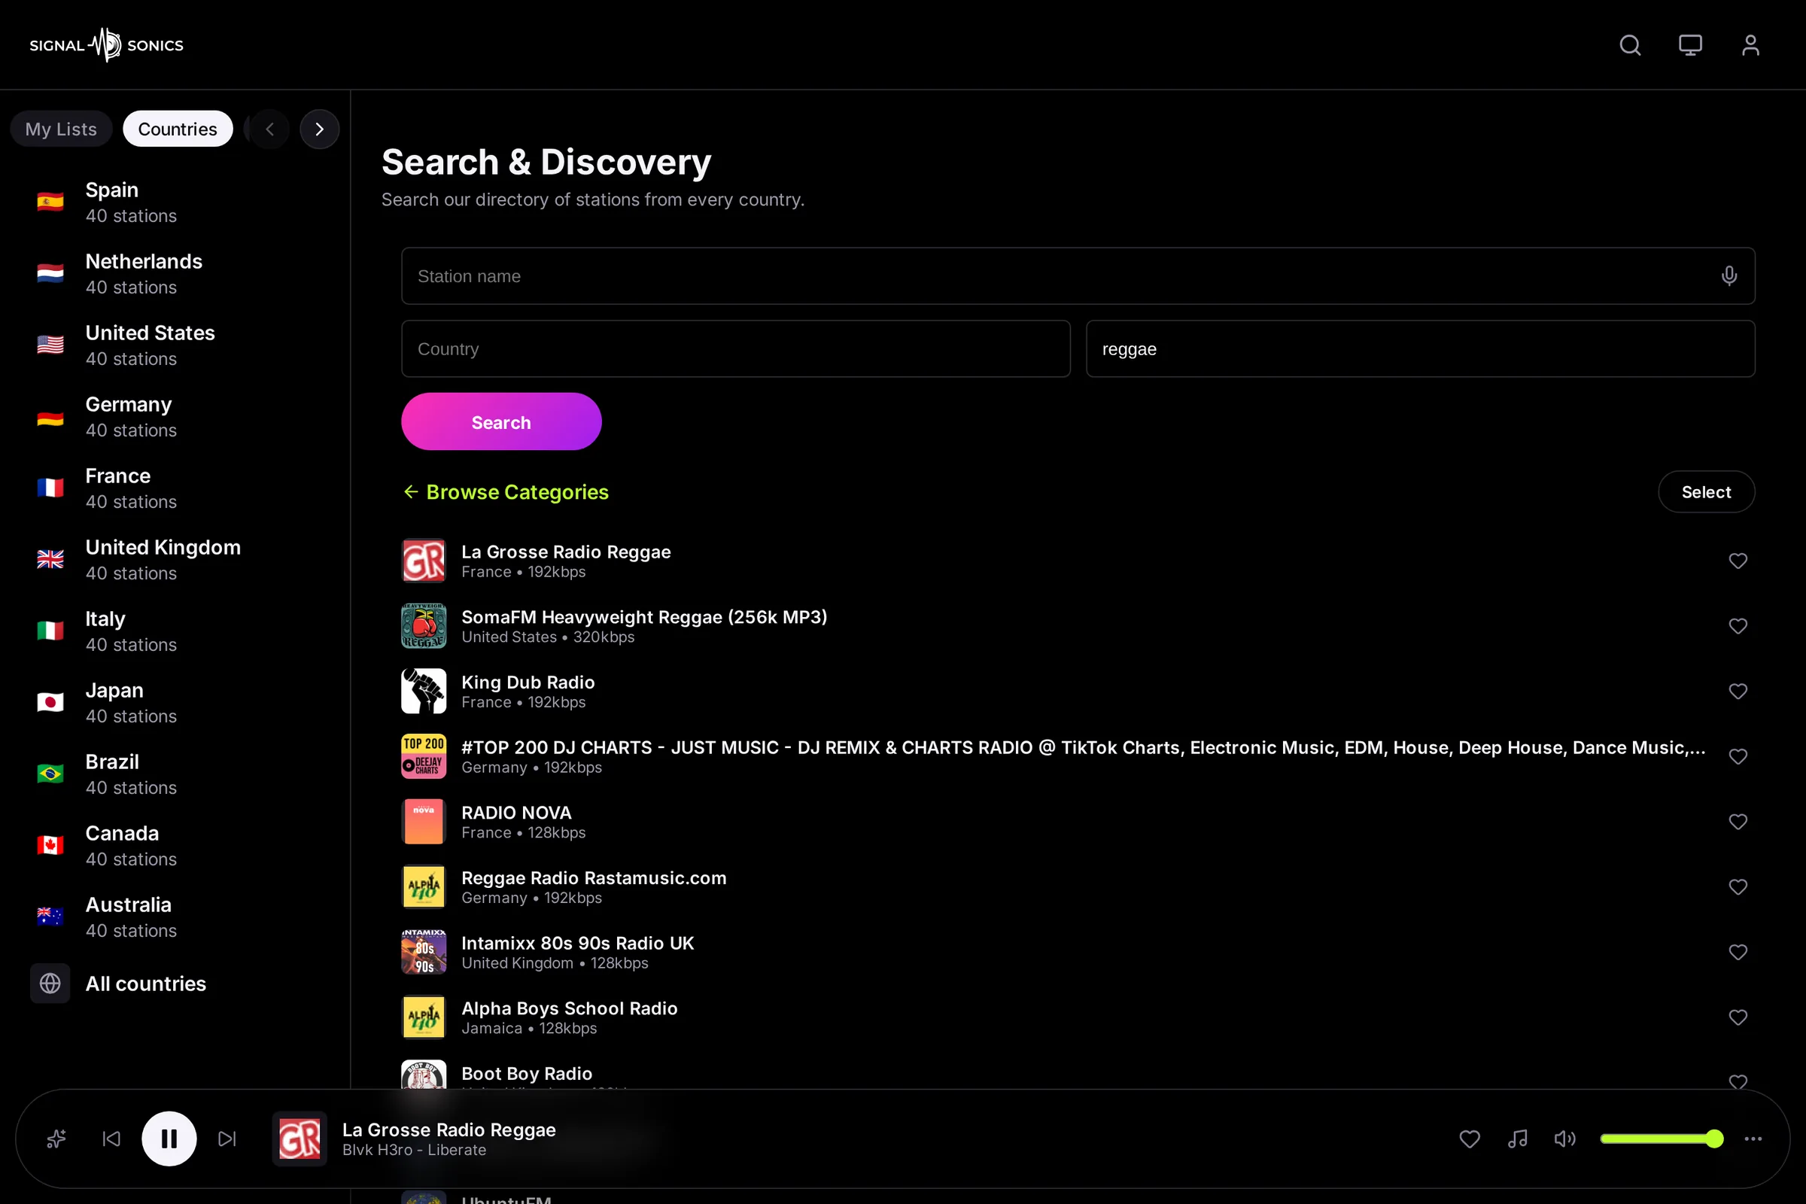Image resolution: width=1806 pixels, height=1204 pixels.
Task: Open song info music note icon
Action: (1517, 1139)
